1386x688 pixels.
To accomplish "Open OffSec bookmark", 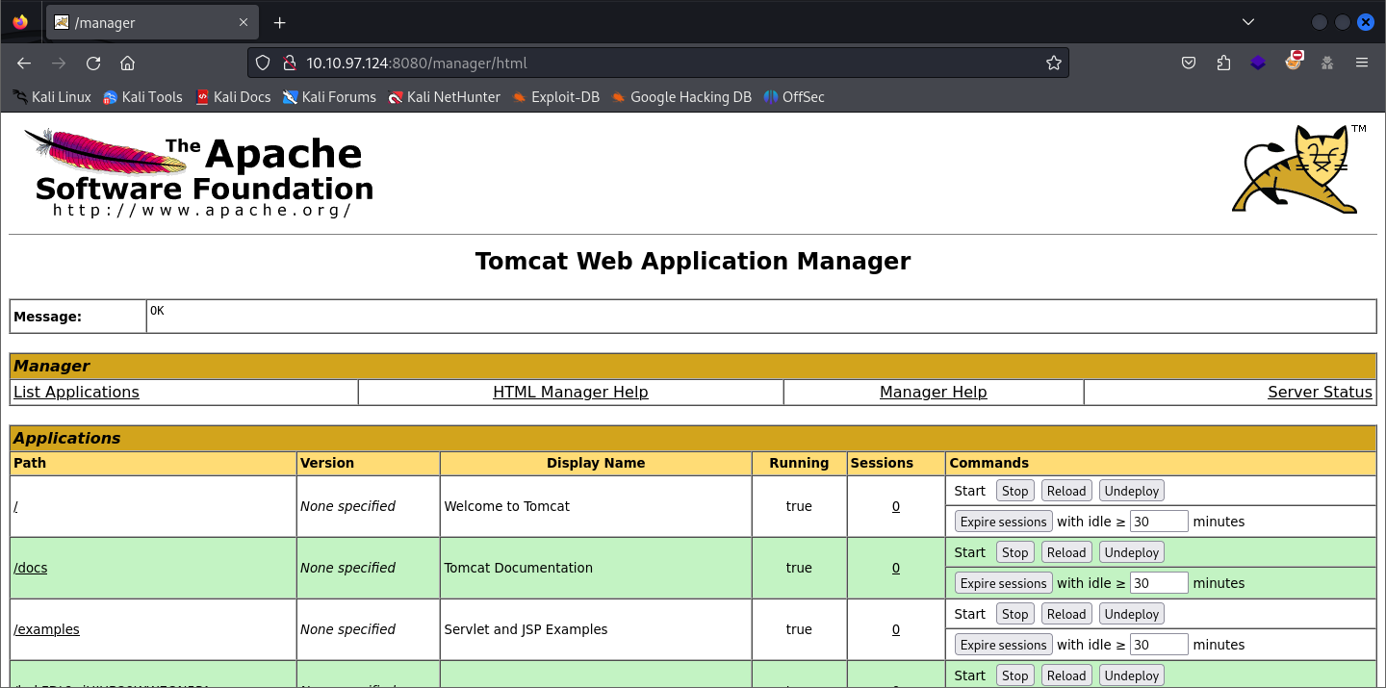I will (x=794, y=97).
